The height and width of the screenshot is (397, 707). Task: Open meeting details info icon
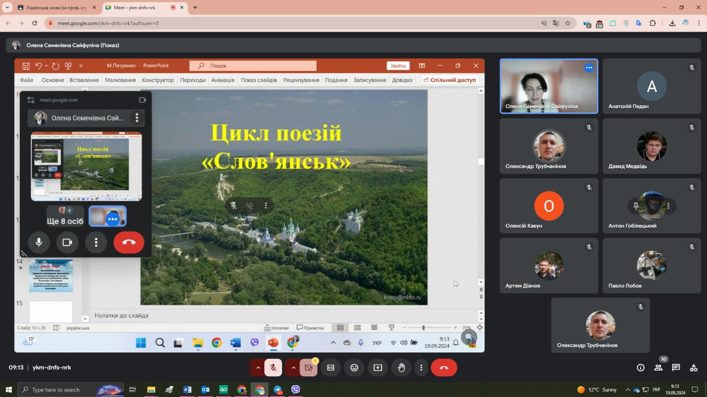coord(640,367)
